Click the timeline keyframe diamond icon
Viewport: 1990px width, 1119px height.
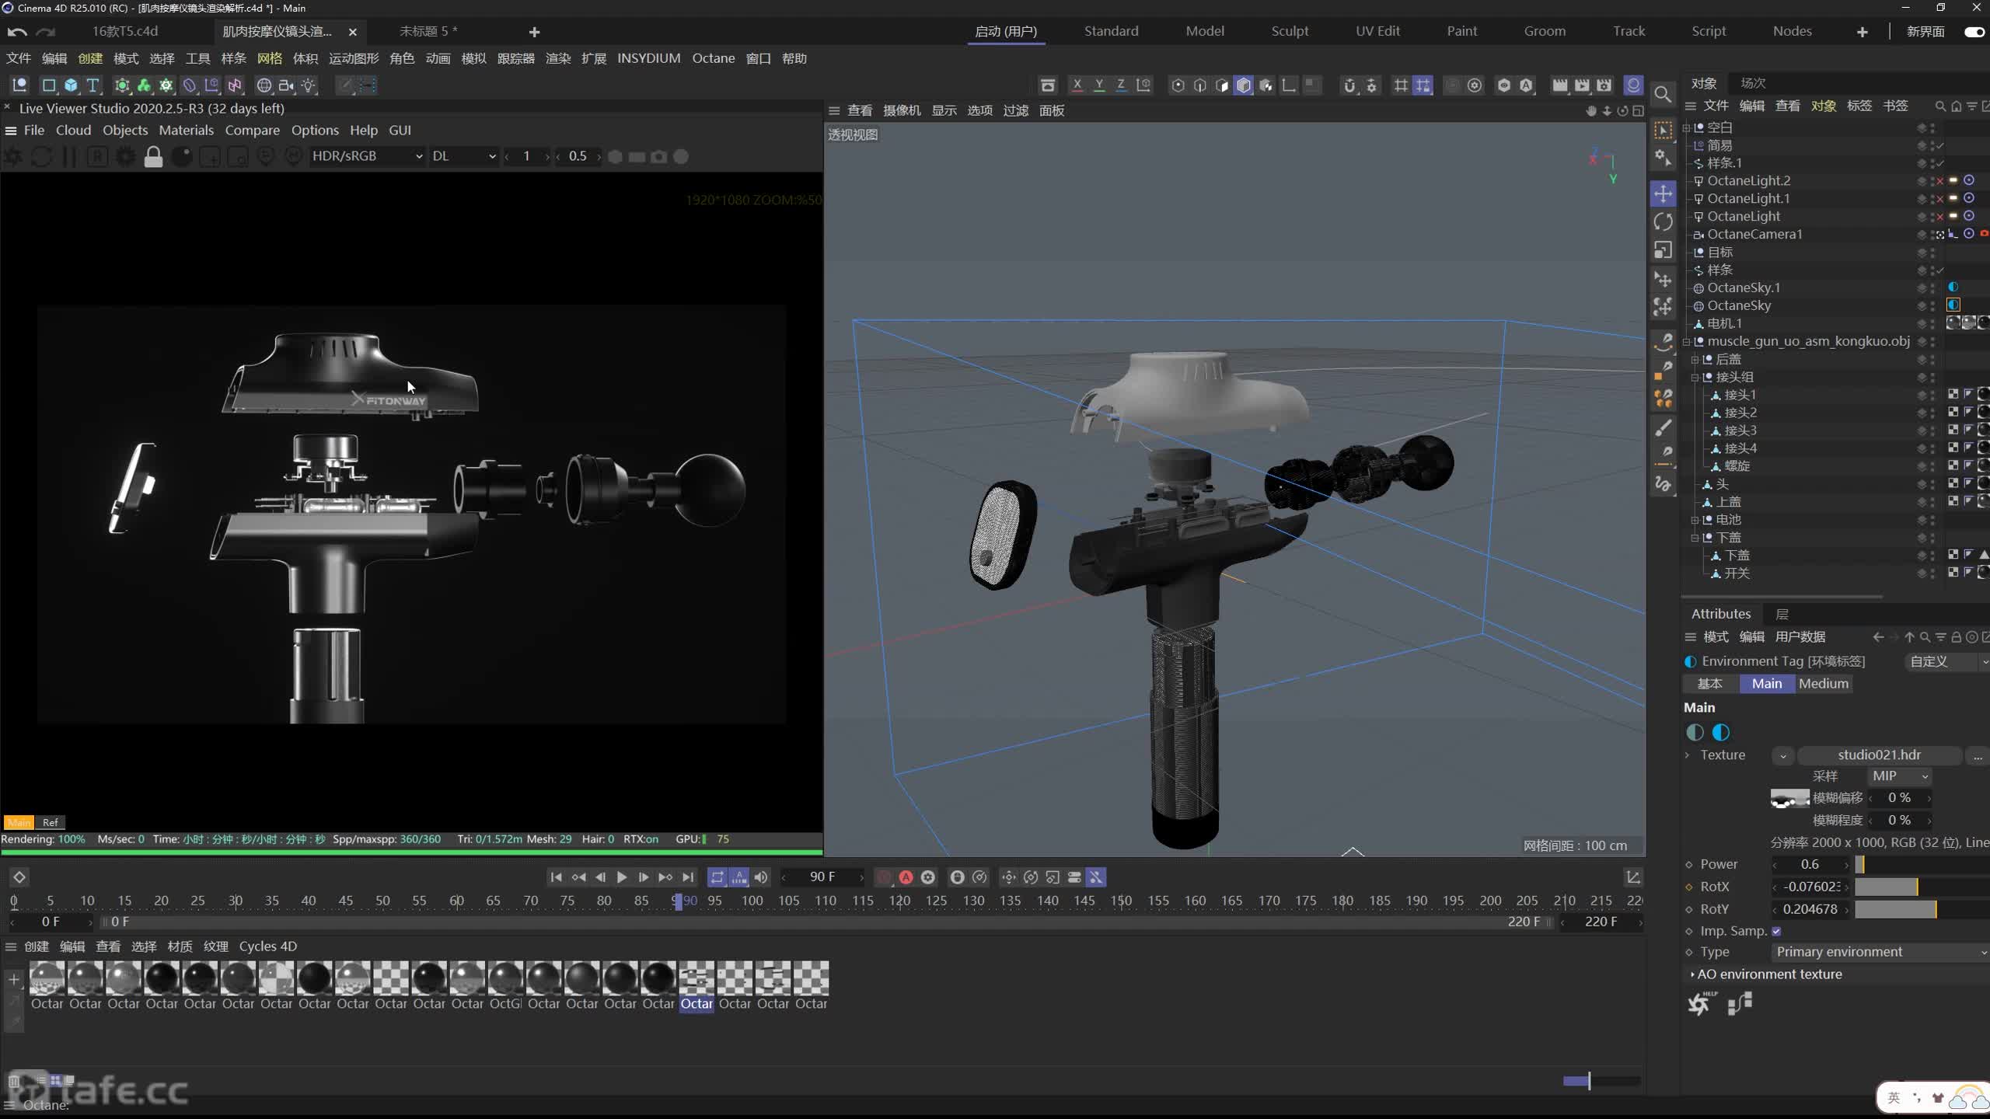[19, 877]
